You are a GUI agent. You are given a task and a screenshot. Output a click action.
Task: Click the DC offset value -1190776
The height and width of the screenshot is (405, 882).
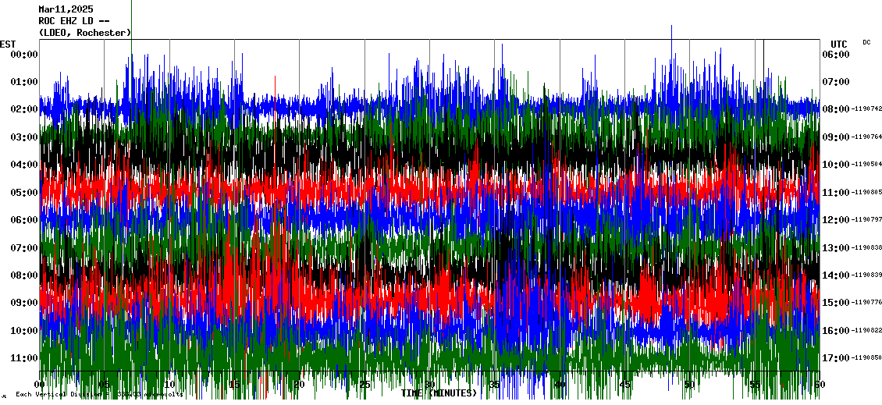pyautogui.click(x=866, y=303)
